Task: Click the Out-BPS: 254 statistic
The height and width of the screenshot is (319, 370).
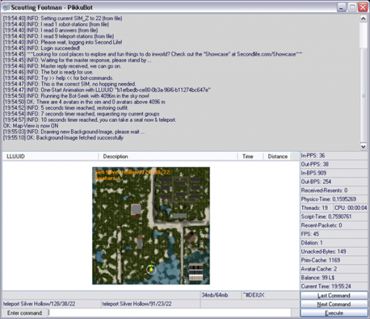Action: point(334,182)
